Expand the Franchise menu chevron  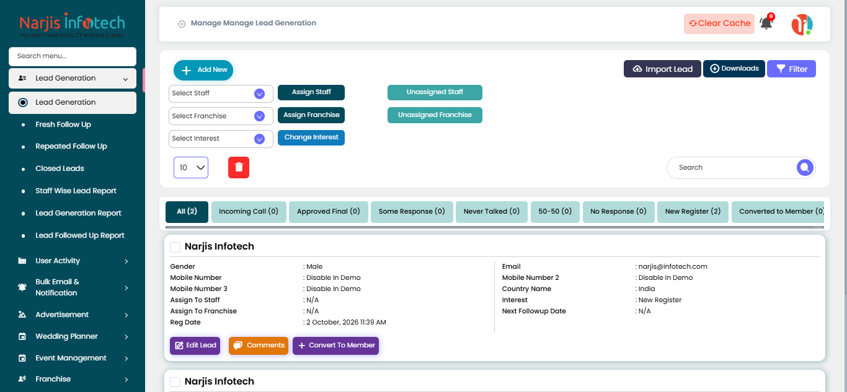click(126, 380)
